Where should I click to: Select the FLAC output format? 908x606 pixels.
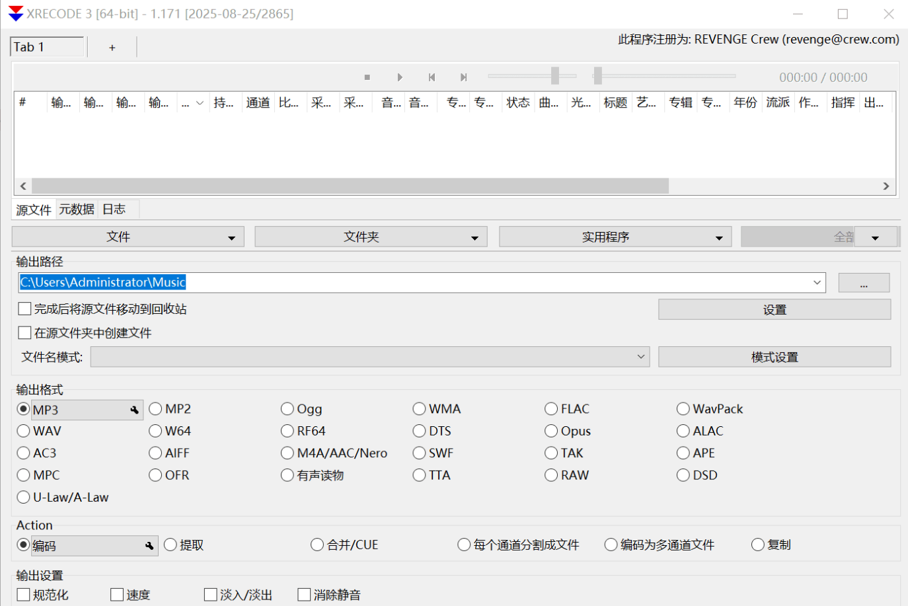[551, 409]
